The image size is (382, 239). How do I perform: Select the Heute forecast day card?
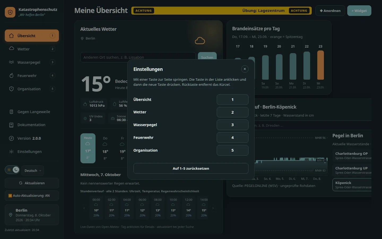(88, 148)
